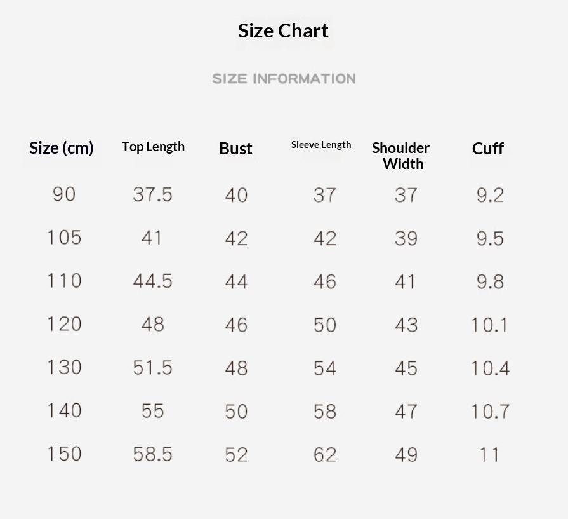This screenshot has height=519, width=568.
Task: Select sleeve length value 62
Action: 324,455
